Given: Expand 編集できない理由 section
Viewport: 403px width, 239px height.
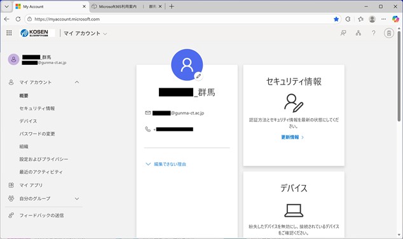Looking at the screenshot, I should coord(166,164).
